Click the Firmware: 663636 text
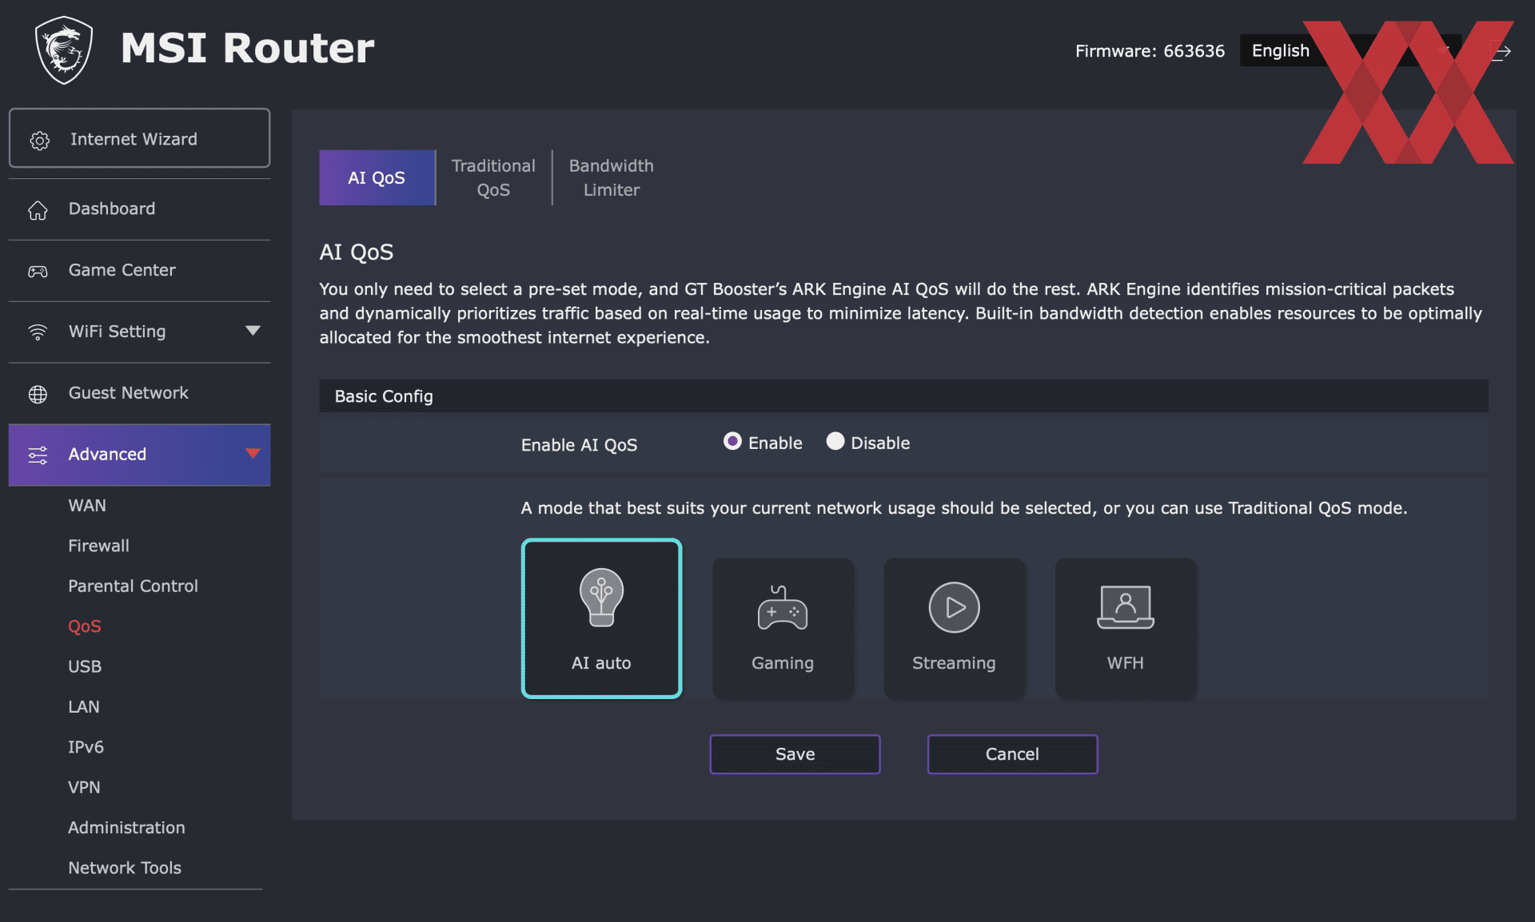This screenshot has height=922, width=1535. (x=1150, y=51)
